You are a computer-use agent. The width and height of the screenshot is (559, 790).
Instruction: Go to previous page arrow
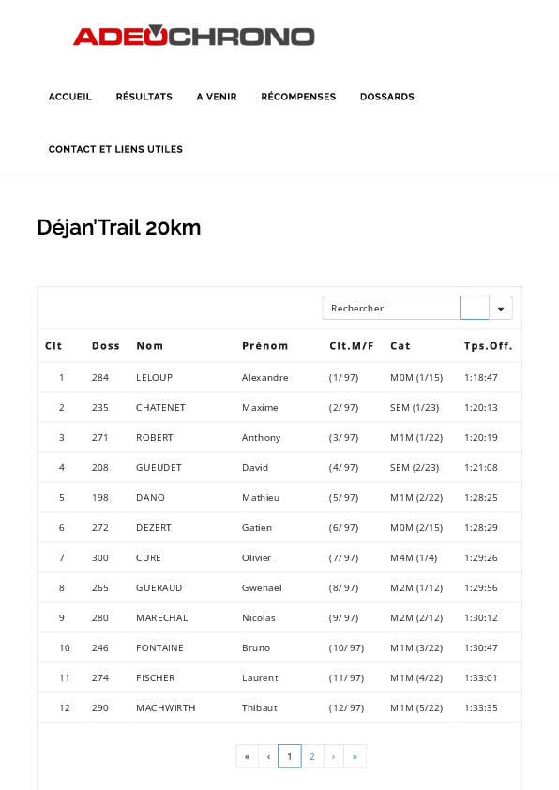click(268, 756)
